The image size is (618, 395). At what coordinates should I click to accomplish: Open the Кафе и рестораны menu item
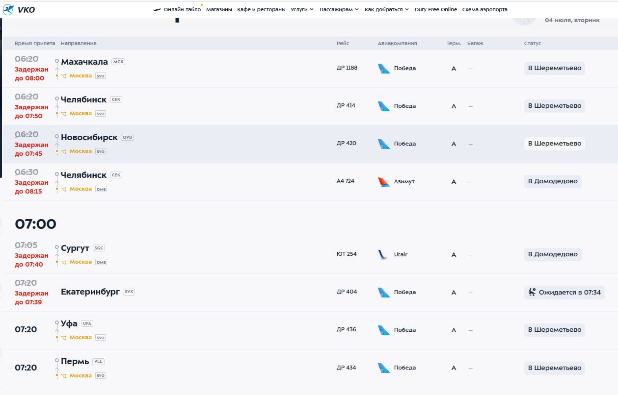click(x=261, y=9)
